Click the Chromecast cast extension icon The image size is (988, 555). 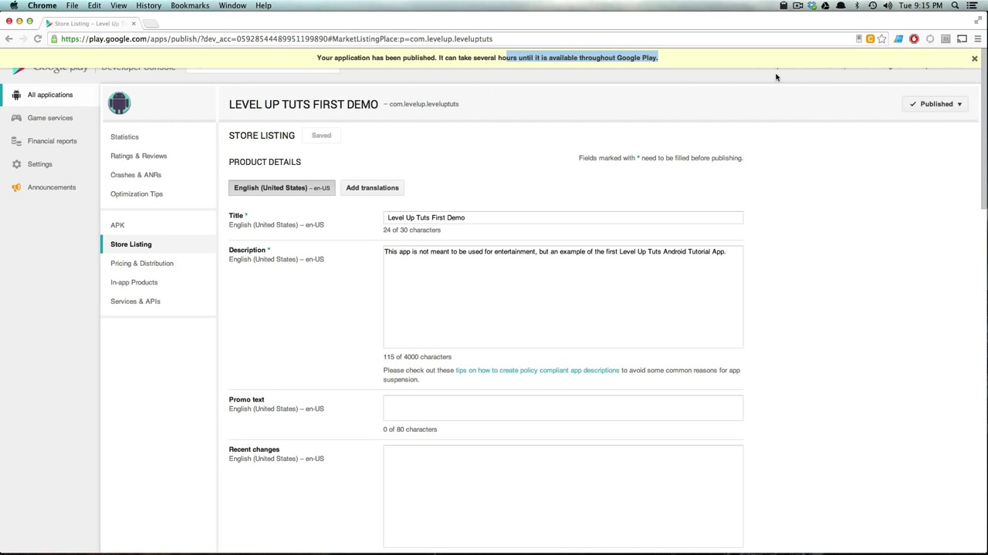(962, 39)
